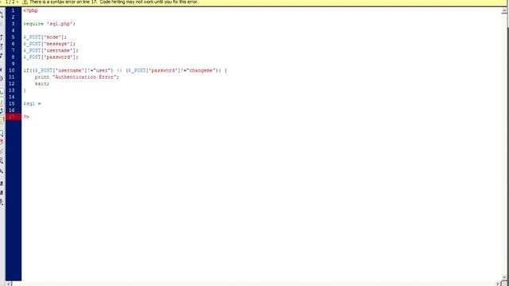
Task: Click the require 'sql.php' statement
Action: [x=49, y=24]
